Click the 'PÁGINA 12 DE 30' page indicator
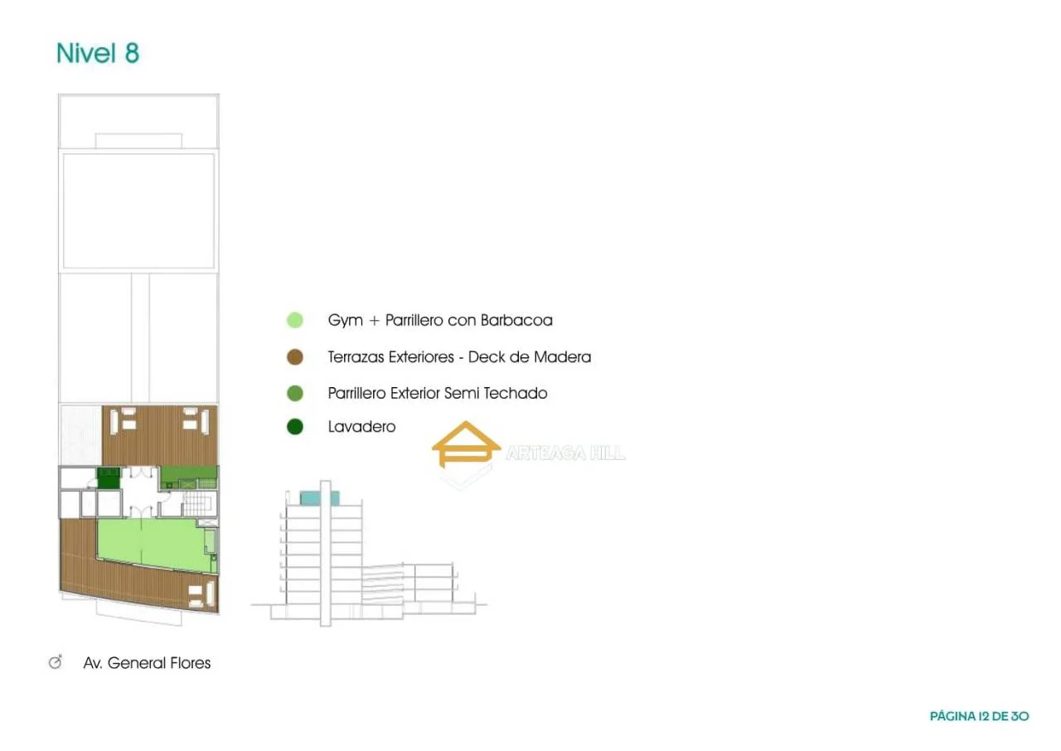Screen dimensions: 1061x751 tap(979, 715)
